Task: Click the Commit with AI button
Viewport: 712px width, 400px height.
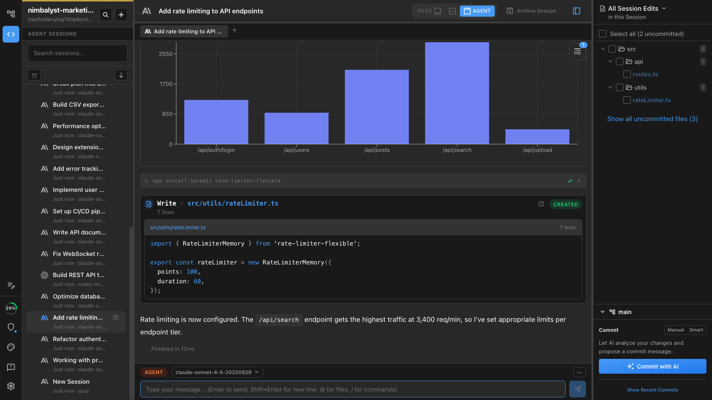Action: [652, 366]
